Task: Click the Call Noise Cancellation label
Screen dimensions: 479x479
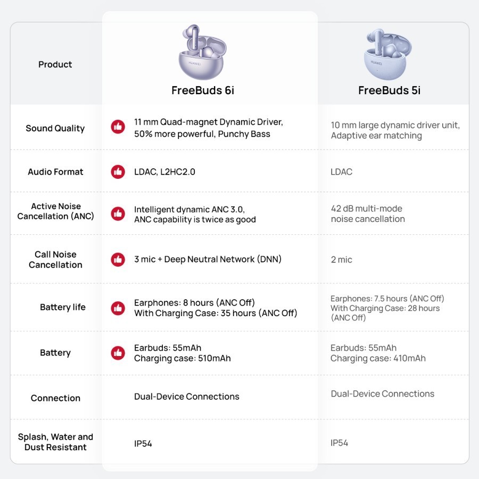Action: 55,260
